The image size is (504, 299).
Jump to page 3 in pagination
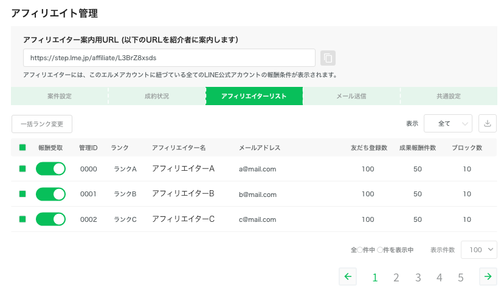point(418,278)
